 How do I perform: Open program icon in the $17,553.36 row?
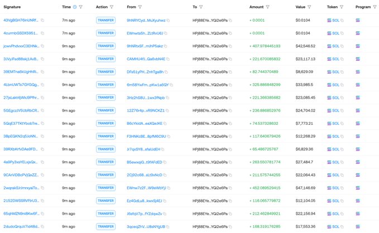pos(358,226)
